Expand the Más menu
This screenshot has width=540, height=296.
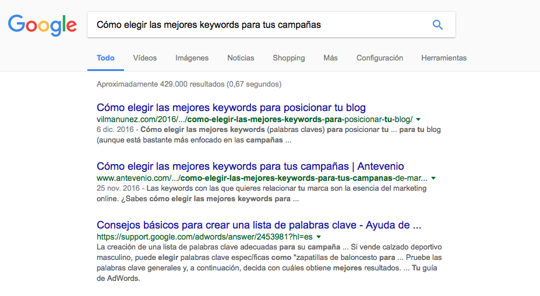click(x=330, y=58)
